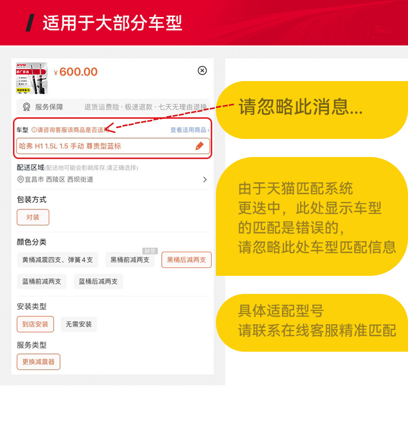This screenshot has height=423, width=408.
Task: Choose 蓝桶前减两支 option
Action: click(x=41, y=281)
